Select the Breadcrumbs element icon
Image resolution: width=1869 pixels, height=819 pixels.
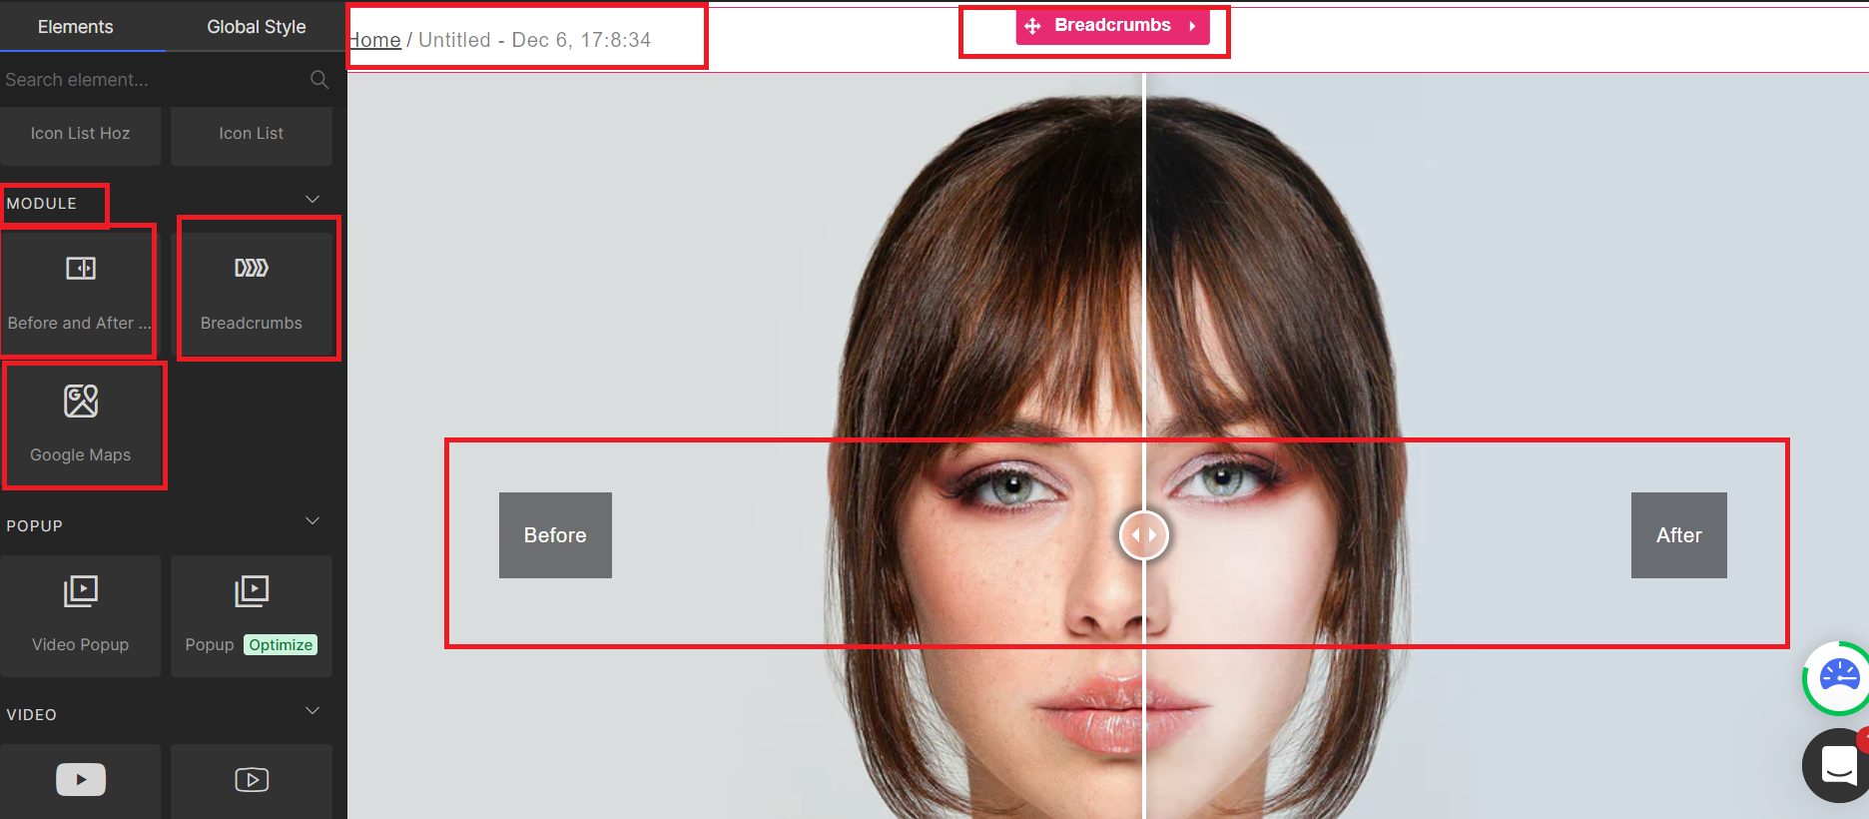pyautogui.click(x=252, y=268)
